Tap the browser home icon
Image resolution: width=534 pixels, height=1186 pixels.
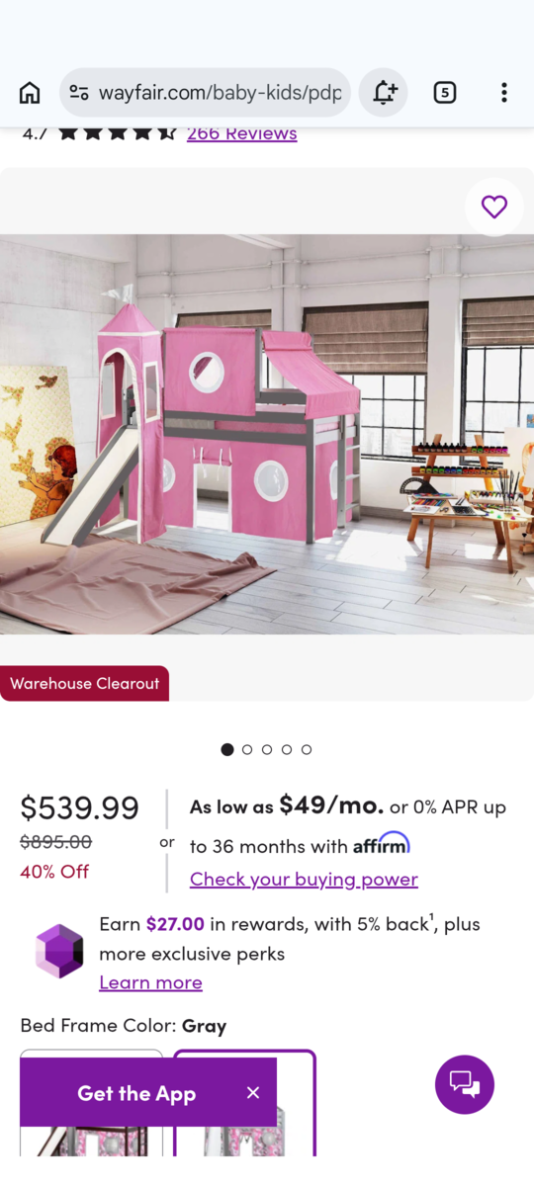pos(30,93)
